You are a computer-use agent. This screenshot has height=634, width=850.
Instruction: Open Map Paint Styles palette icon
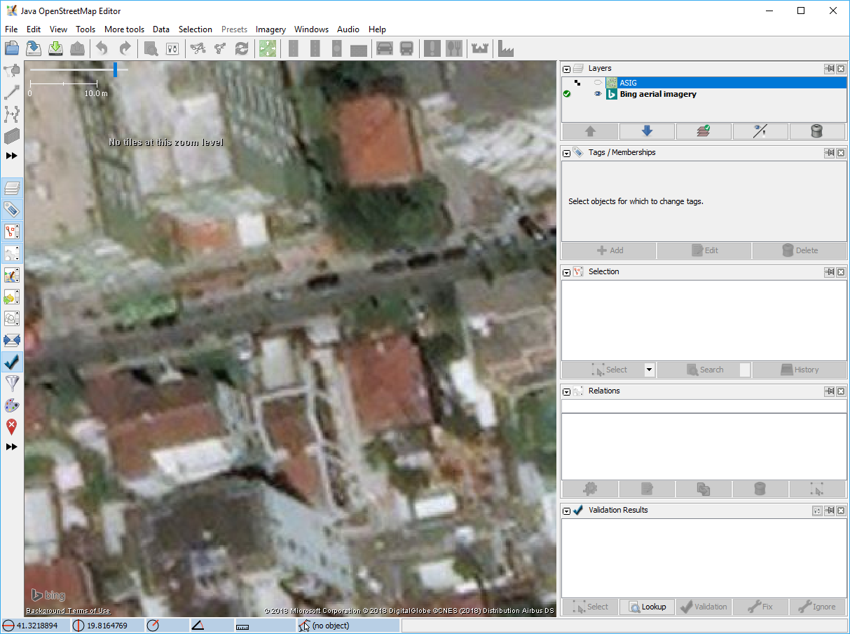(12, 405)
